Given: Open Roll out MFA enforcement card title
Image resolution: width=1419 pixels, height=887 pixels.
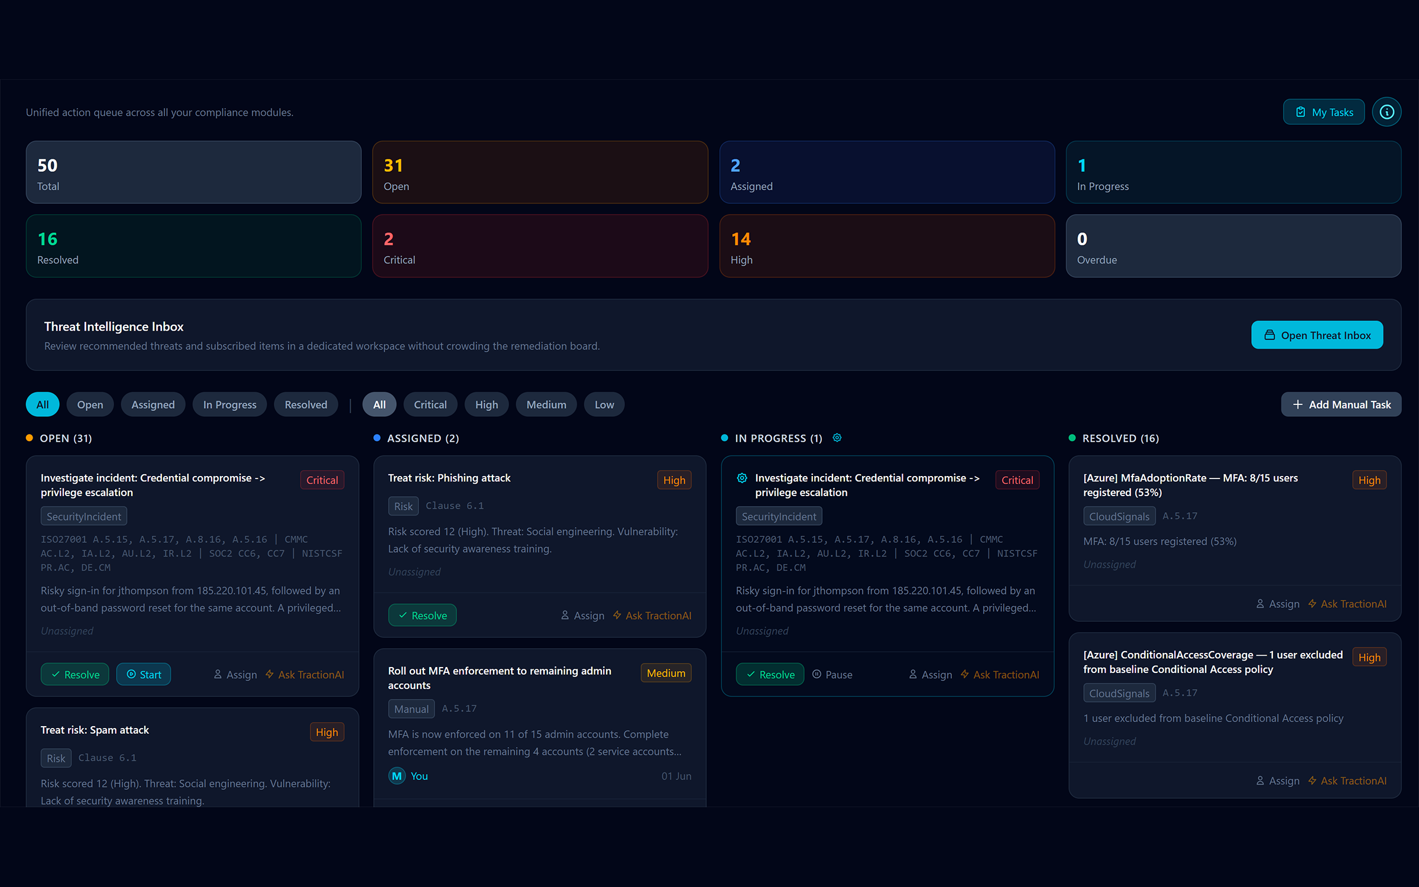Looking at the screenshot, I should coord(500,678).
